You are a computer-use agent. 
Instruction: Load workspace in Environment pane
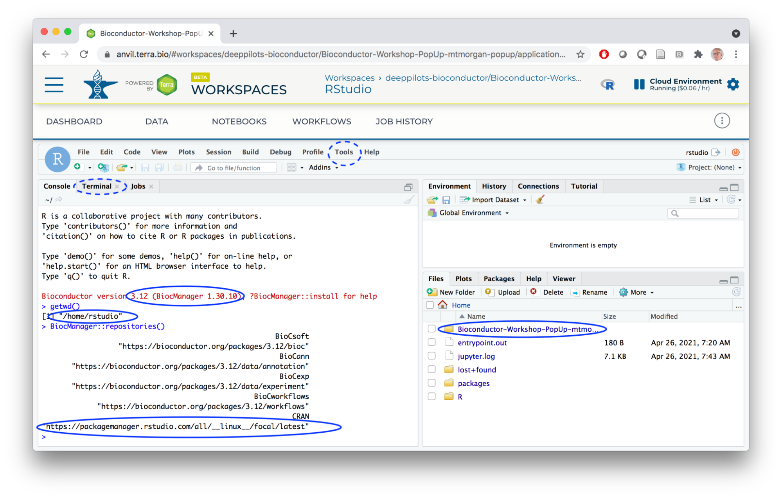coord(432,200)
